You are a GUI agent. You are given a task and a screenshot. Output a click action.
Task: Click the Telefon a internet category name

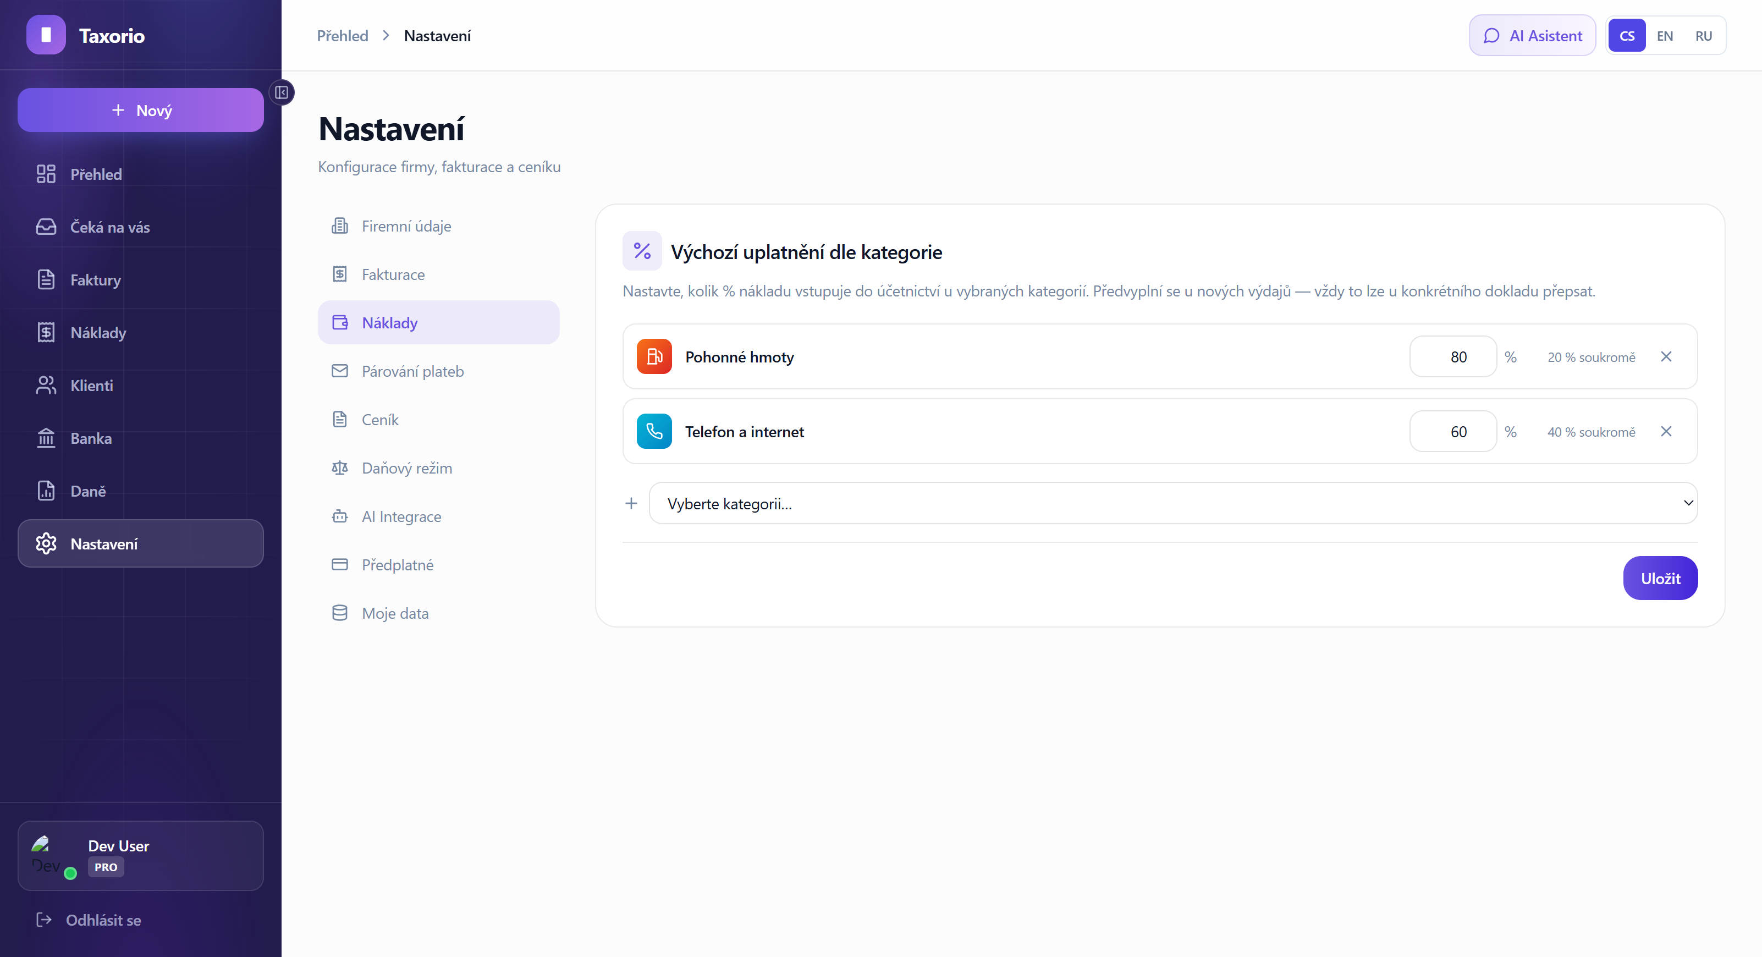[x=744, y=432]
